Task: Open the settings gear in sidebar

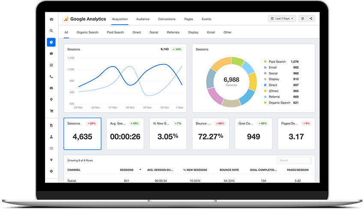Action: point(51,171)
